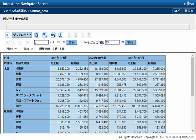Click the 2021年 9月度 column header
The image size is (196, 140).
click(69, 58)
